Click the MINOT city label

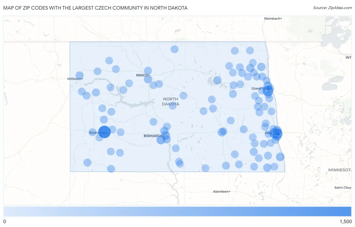pos(143,75)
